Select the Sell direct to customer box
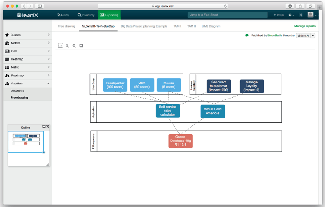The image size is (325, 207). point(219,86)
